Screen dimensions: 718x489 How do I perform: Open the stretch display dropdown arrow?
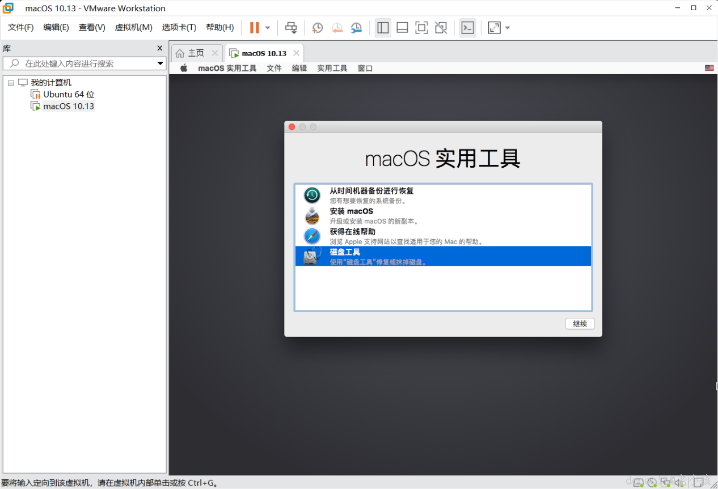pyautogui.click(x=508, y=28)
